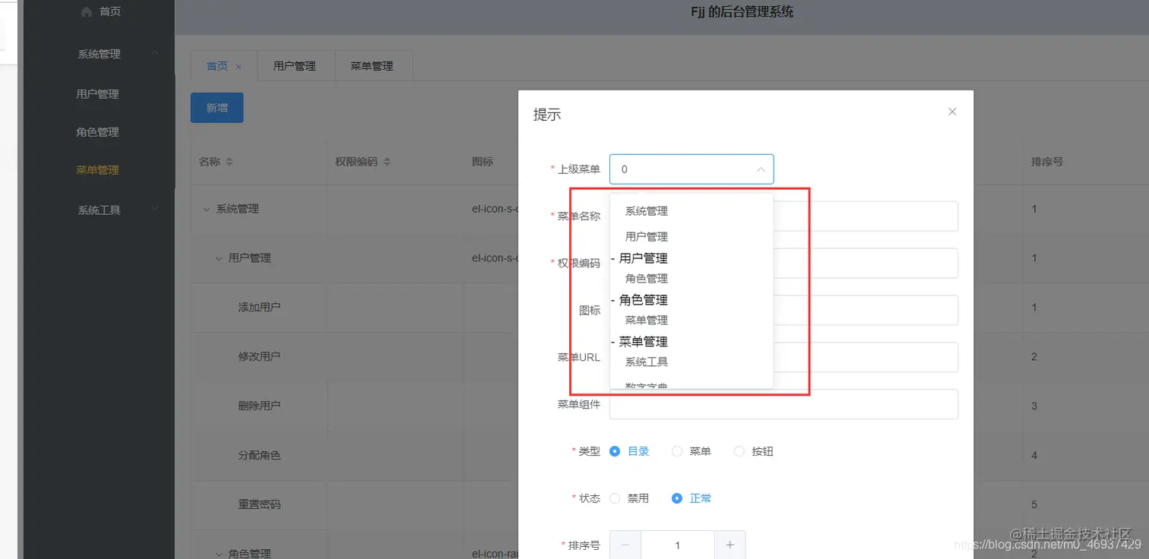The height and width of the screenshot is (559, 1149).
Task: Click the plus icon to increase 排序号
Action: tap(730, 545)
